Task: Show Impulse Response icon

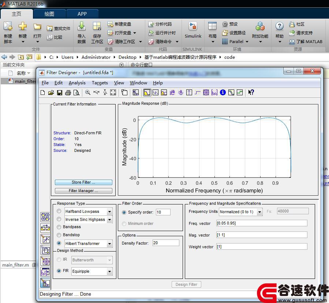Action: coord(189,92)
